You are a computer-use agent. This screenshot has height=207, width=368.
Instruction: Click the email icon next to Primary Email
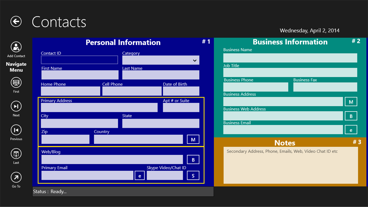coord(140,175)
